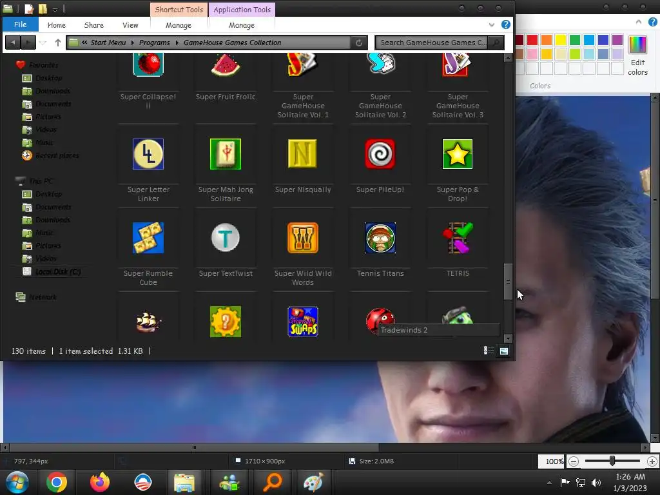Switch to the Share ribbon tab
The image size is (660, 495).
[x=94, y=25]
